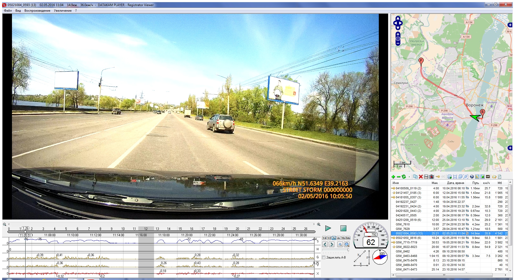The height and width of the screenshot is (280, 515).
Task: Click the green plus add-file icon
Action: pos(393,177)
